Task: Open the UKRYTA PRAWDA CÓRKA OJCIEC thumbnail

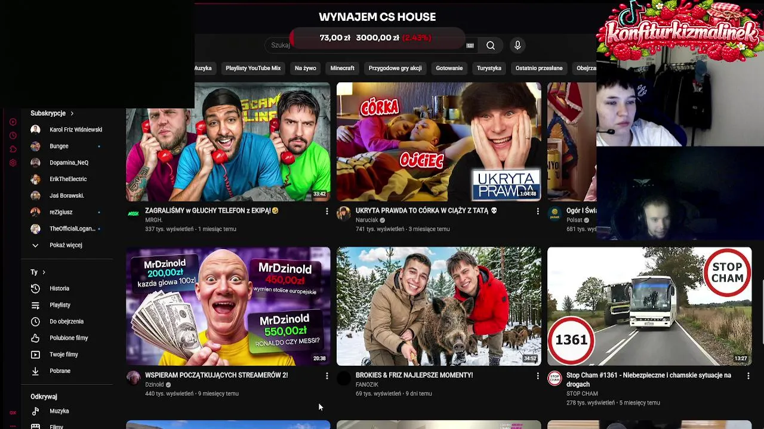Action: pyautogui.click(x=439, y=142)
